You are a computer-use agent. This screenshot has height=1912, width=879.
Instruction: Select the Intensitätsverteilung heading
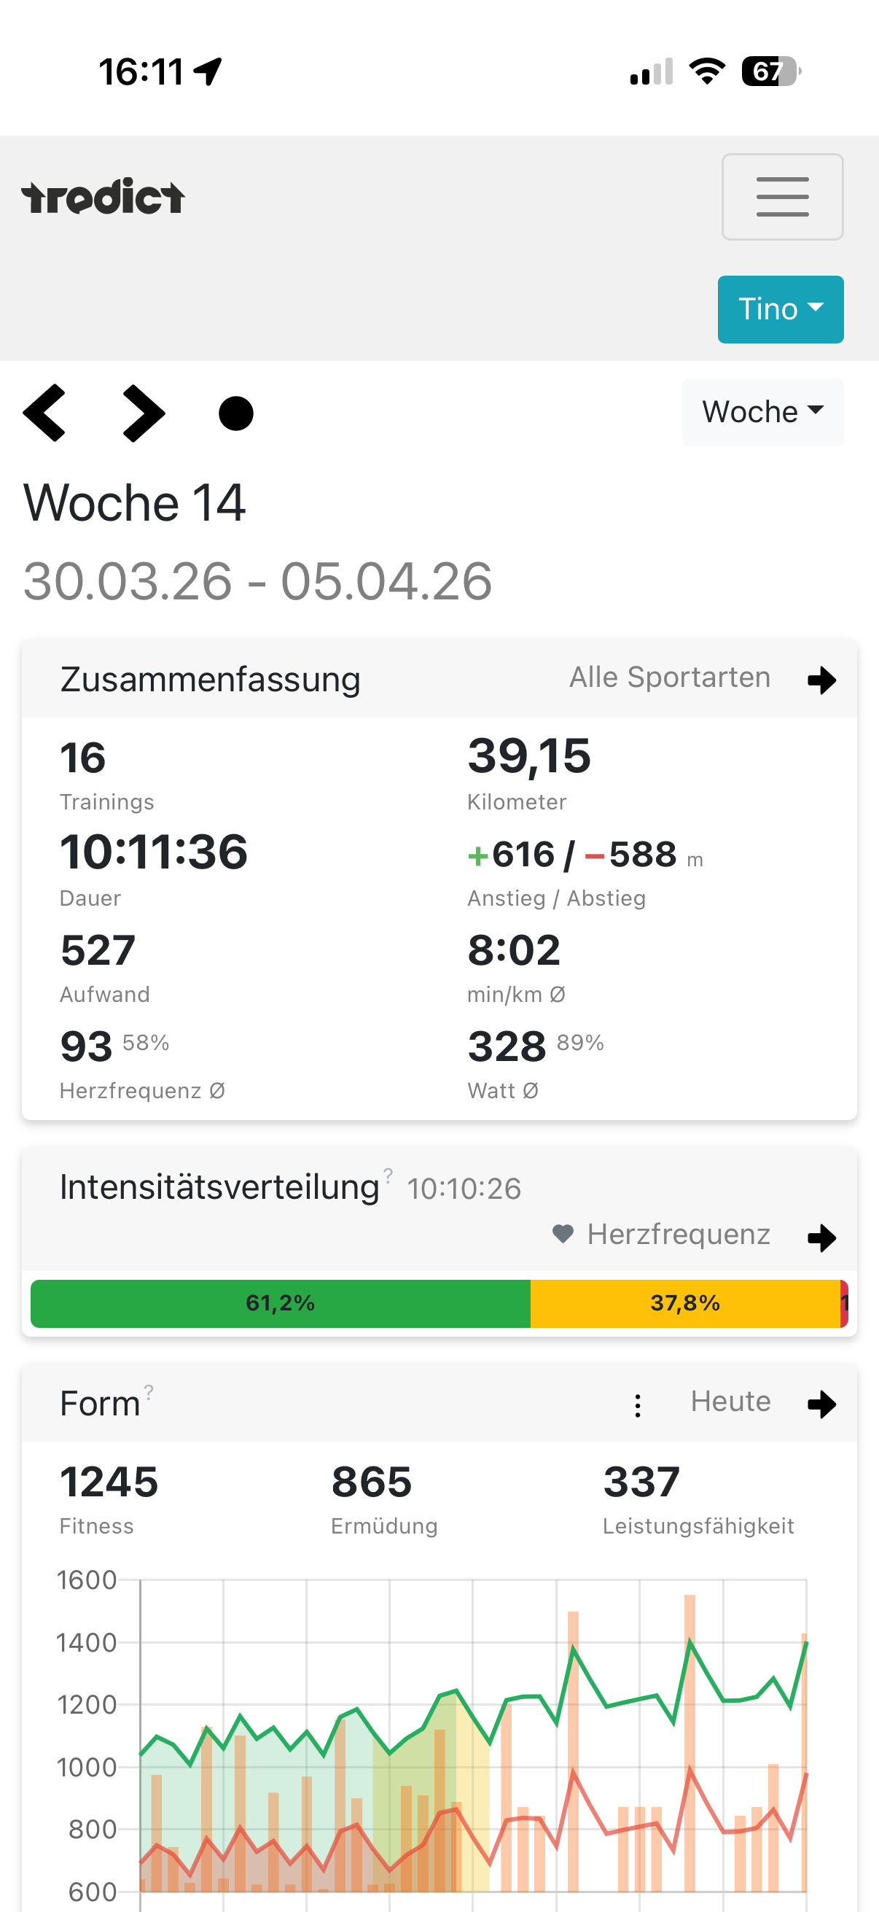click(x=219, y=1186)
